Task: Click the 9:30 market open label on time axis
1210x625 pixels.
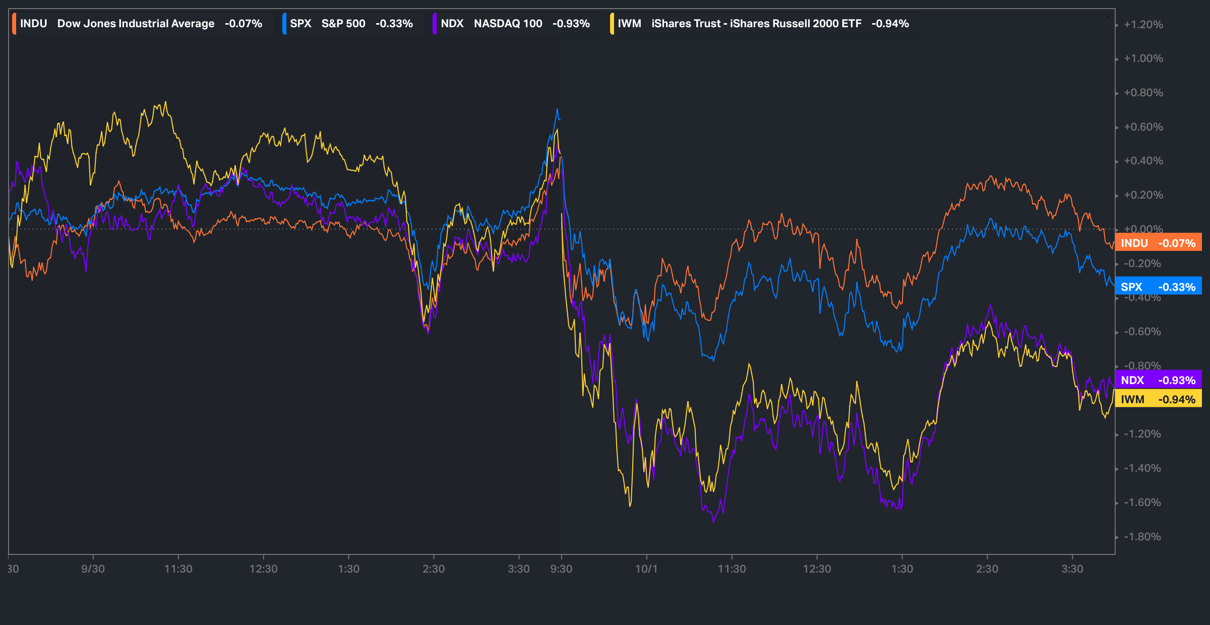Action: point(561,569)
